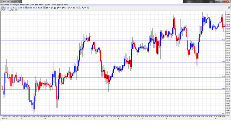231x129 pixels.
Task: Click the 1.3134 horizontal line label
Action: pos(223,77)
